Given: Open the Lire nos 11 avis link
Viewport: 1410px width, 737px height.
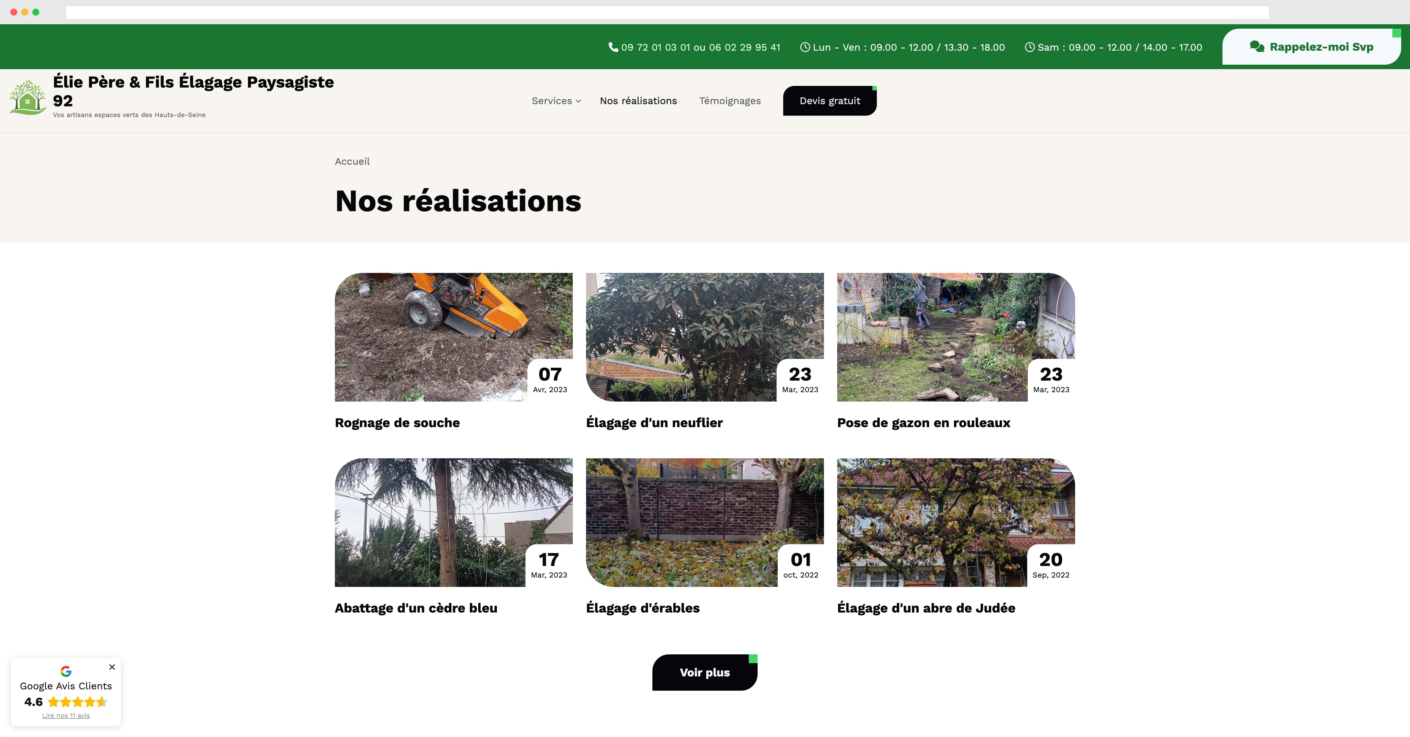Looking at the screenshot, I should coord(66,716).
